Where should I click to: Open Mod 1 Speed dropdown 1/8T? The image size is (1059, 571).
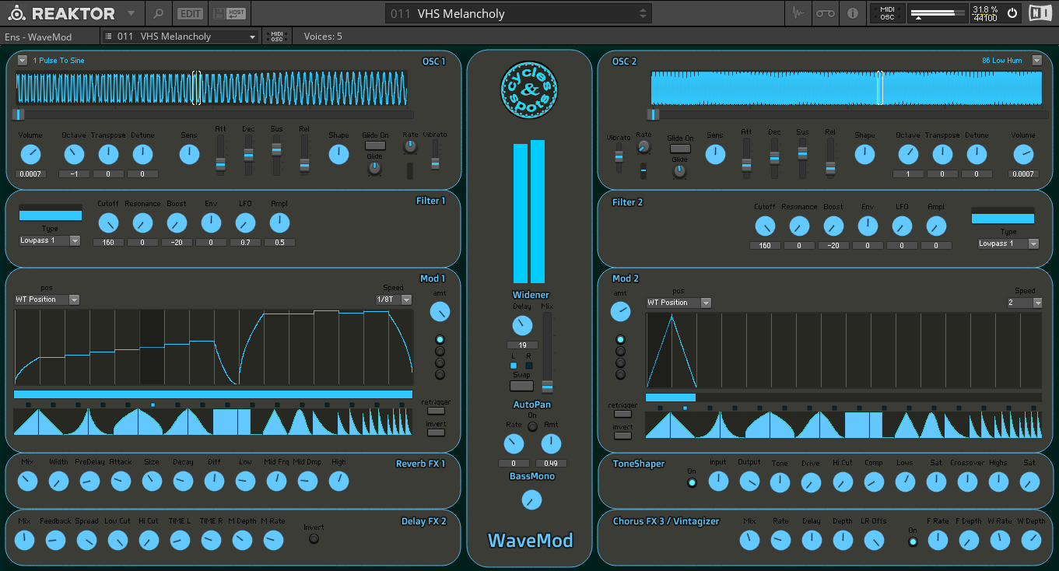pyautogui.click(x=394, y=300)
